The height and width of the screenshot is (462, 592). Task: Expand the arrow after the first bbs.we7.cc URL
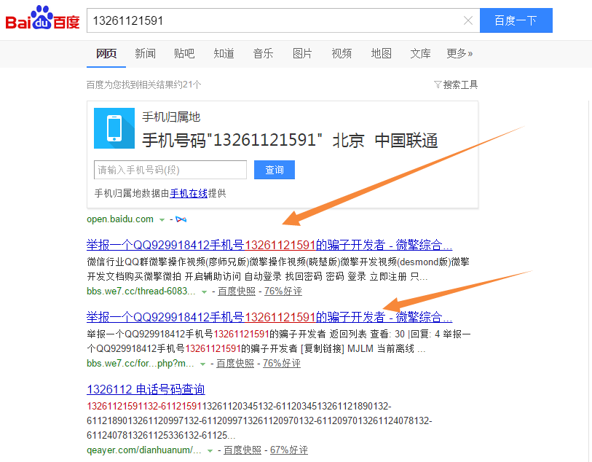pyautogui.click(x=202, y=291)
